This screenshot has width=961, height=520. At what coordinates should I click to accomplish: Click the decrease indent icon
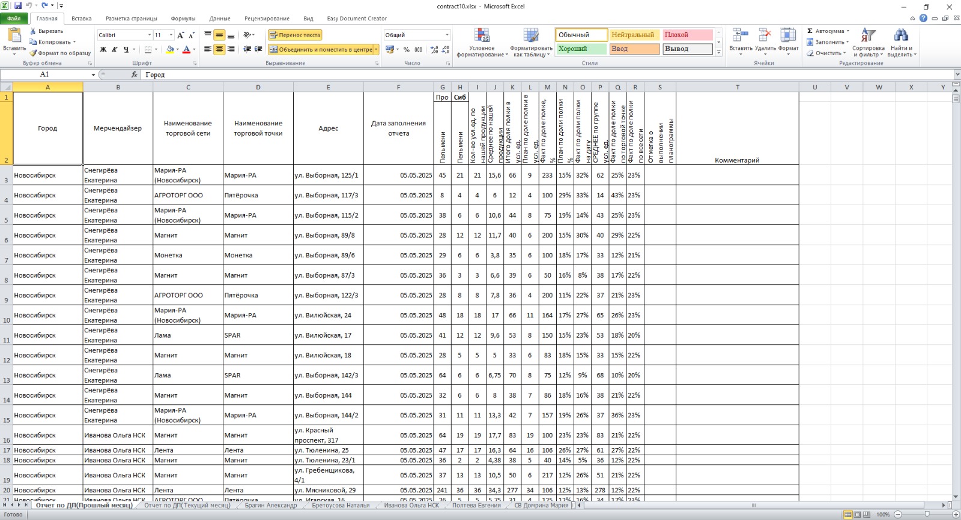(247, 49)
